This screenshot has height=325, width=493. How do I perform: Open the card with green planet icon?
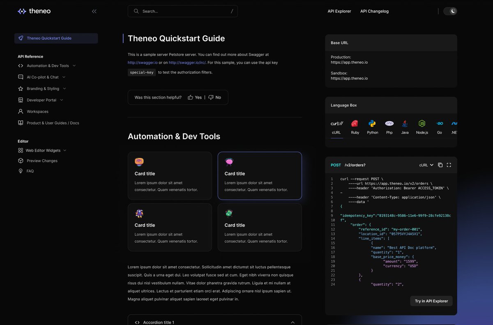pos(260,227)
